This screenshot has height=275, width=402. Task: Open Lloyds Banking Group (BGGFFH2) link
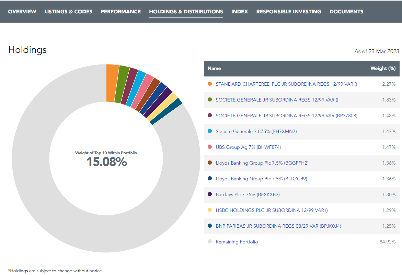pos(262,163)
